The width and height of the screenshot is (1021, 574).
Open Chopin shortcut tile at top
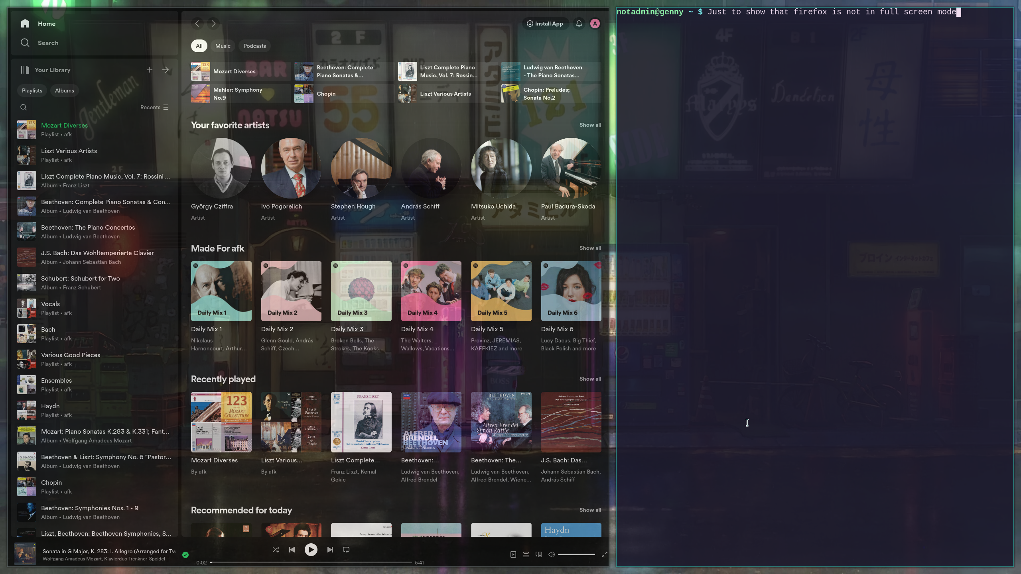(x=344, y=94)
